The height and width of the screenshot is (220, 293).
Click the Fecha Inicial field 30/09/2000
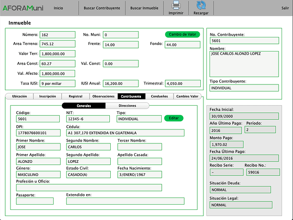(244, 116)
